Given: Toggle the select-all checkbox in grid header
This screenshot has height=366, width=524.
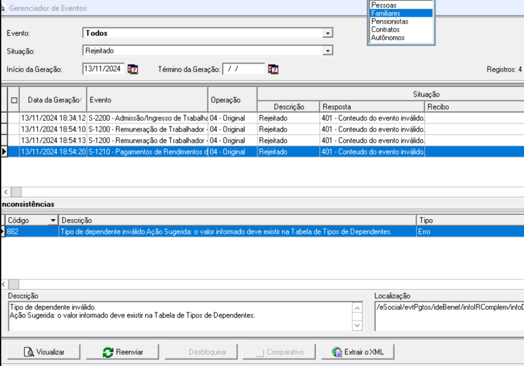Looking at the screenshot, I should coord(14,100).
